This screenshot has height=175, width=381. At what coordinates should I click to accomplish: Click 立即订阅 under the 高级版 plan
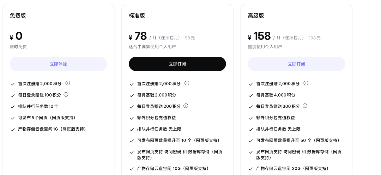(x=296, y=64)
